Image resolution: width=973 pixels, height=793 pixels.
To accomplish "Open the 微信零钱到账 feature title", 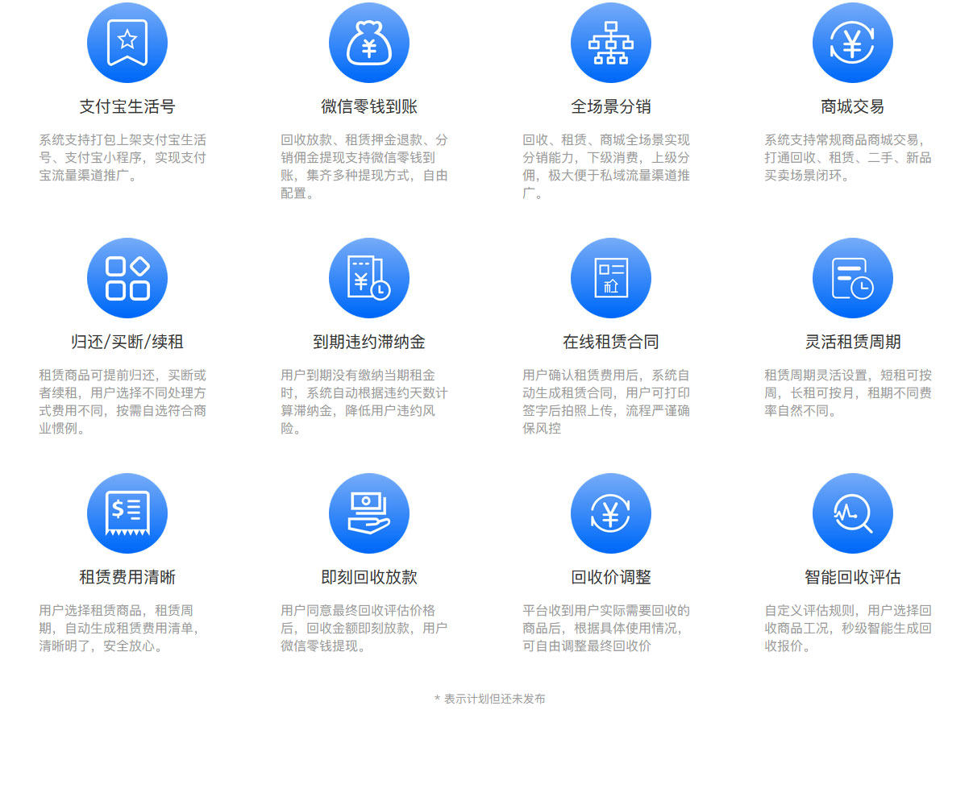I will [368, 106].
